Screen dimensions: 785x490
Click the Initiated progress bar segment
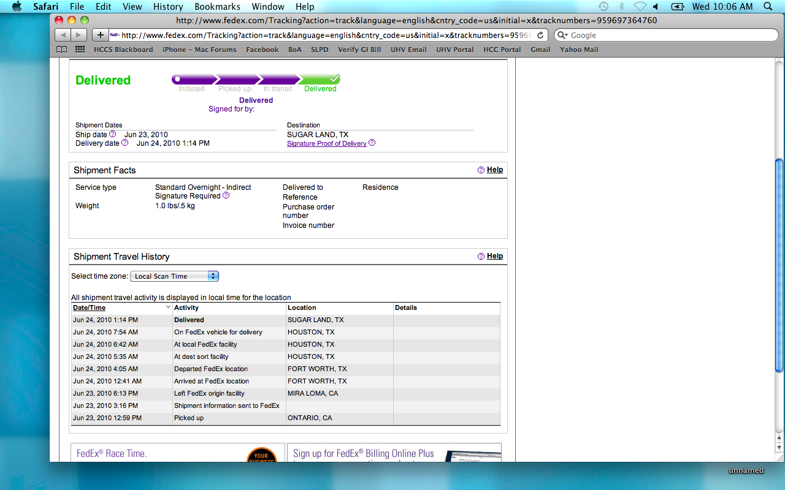194,79
